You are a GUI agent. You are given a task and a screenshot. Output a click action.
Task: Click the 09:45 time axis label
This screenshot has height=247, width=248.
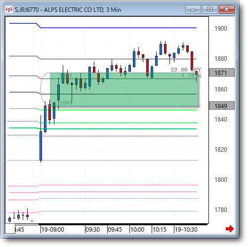click(x=115, y=229)
